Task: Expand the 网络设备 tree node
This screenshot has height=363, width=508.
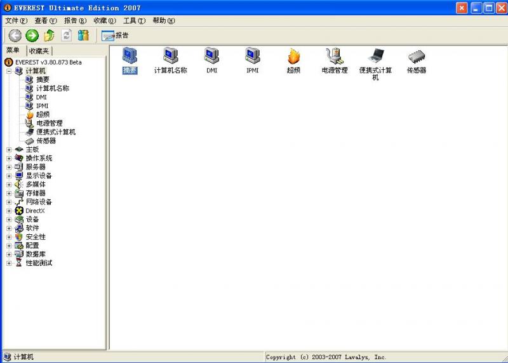Action: (9, 202)
